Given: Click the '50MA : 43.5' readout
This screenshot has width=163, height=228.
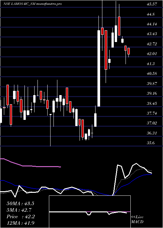Looking at the screenshot, I should coord(20,204).
